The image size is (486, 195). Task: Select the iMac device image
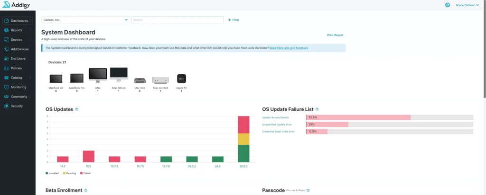[98, 76]
